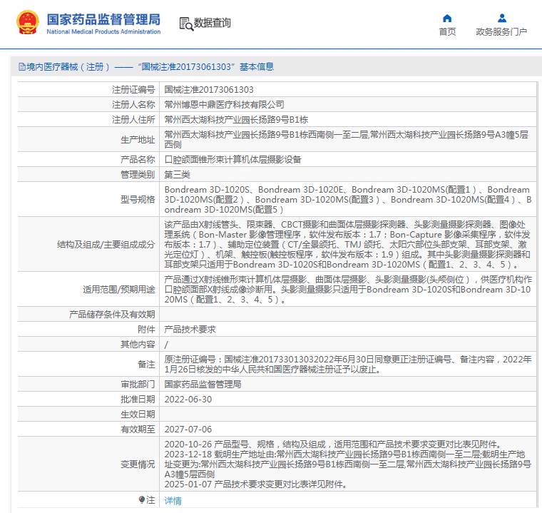This screenshot has width=542, height=513.
Task: Open the 政务服务门户 link
Action: point(501,32)
